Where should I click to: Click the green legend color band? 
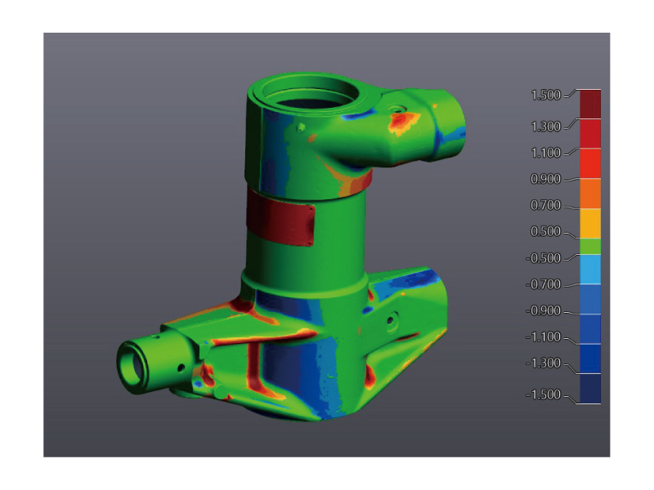coord(590,246)
